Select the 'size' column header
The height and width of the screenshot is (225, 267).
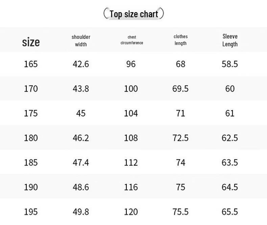(31, 42)
